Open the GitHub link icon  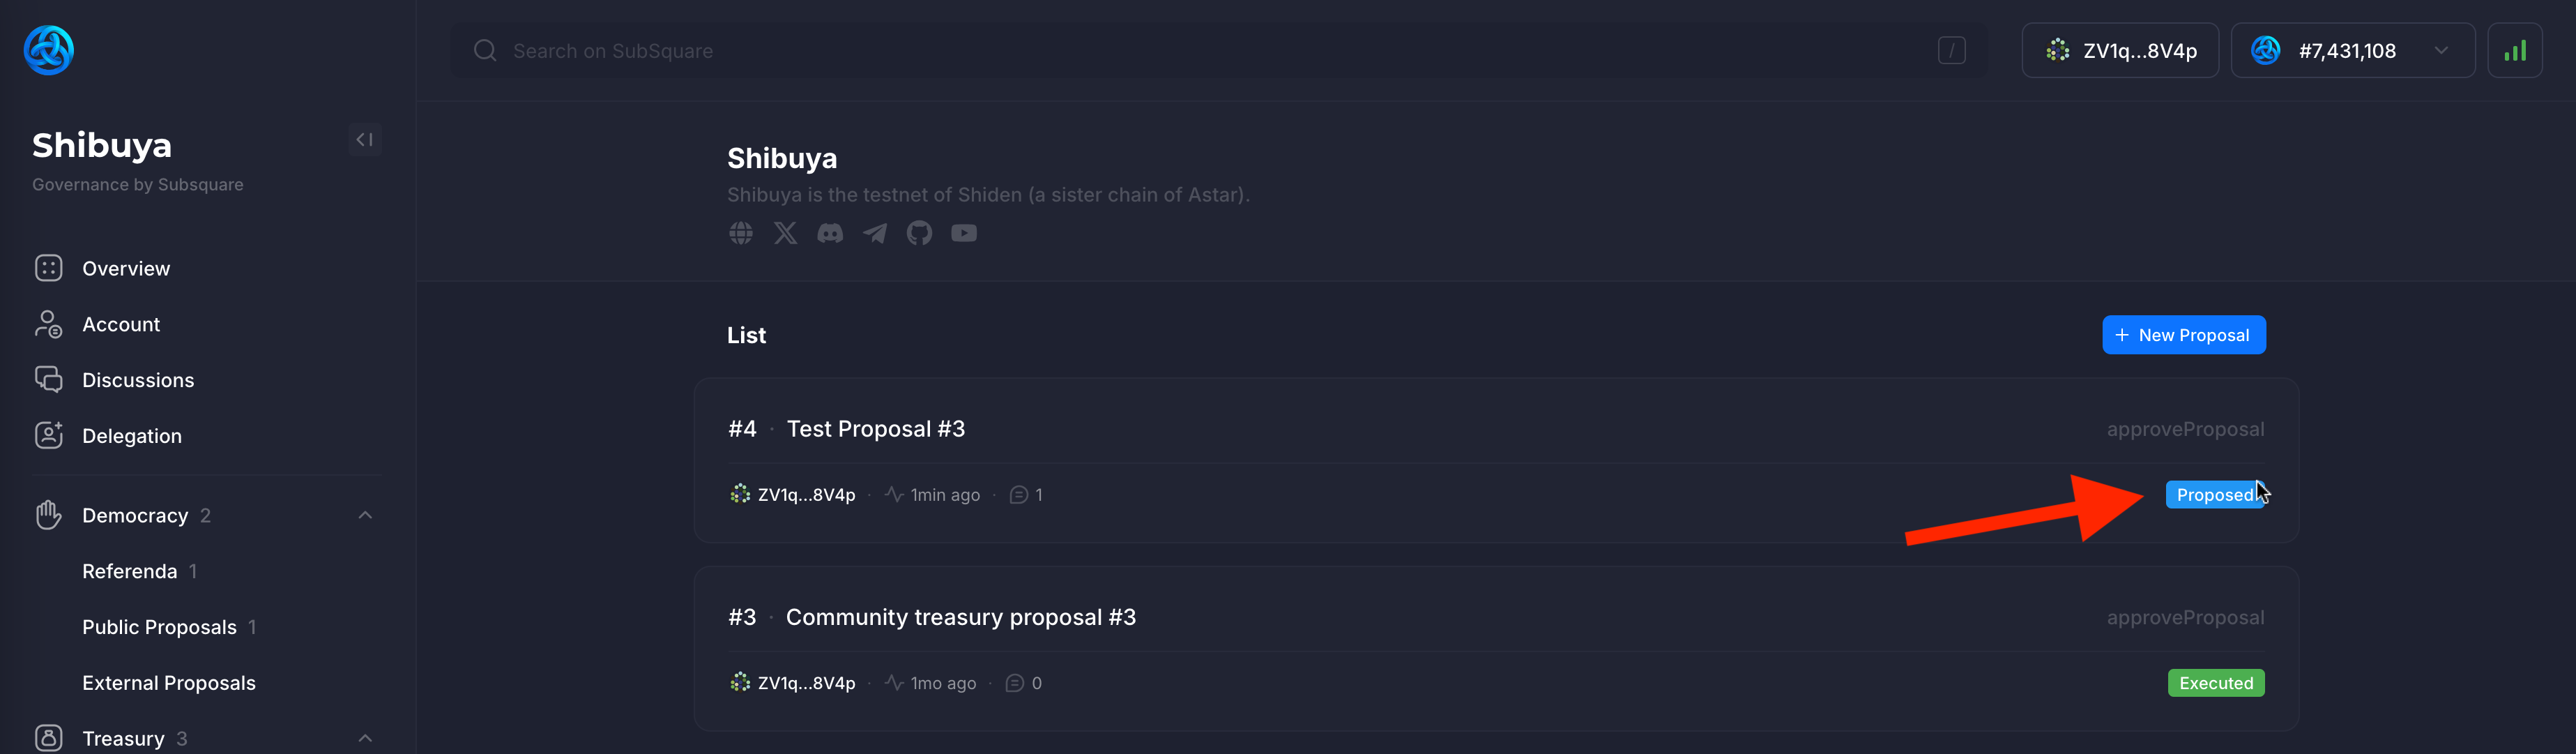pyautogui.click(x=919, y=232)
